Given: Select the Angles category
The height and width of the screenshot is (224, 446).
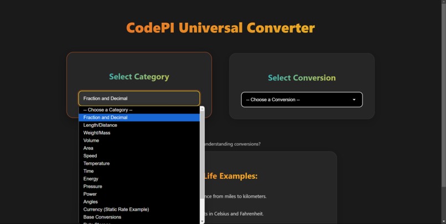Looking at the screenshot, I should [x=139, y=201].
